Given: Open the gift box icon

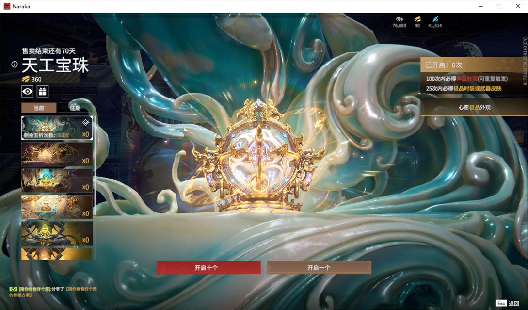Looking at the screenshot, I should [x=43, y=91].
